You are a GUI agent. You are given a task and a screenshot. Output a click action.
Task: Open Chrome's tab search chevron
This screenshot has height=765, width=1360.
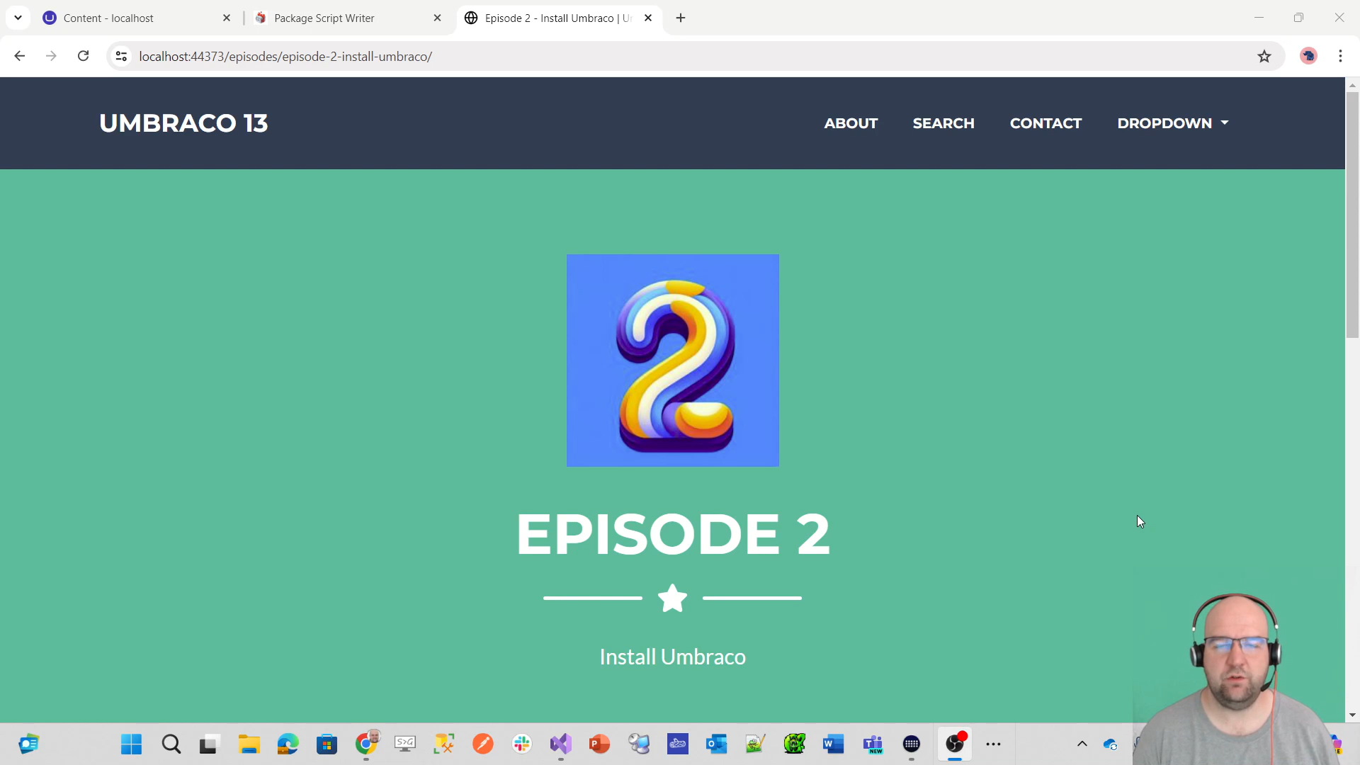tap(18, 18)
